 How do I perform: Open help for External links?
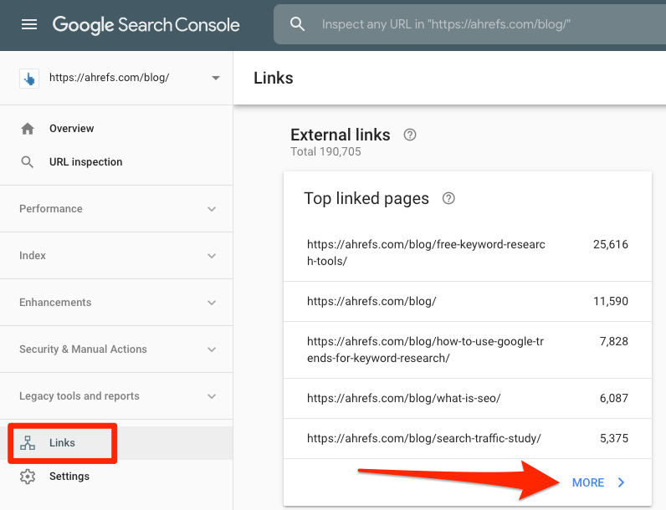coord(410,135)
